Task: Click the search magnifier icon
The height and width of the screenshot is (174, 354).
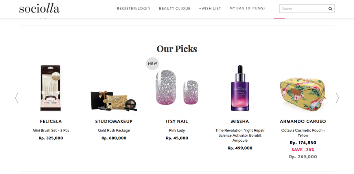Action: tap(330, 9)
